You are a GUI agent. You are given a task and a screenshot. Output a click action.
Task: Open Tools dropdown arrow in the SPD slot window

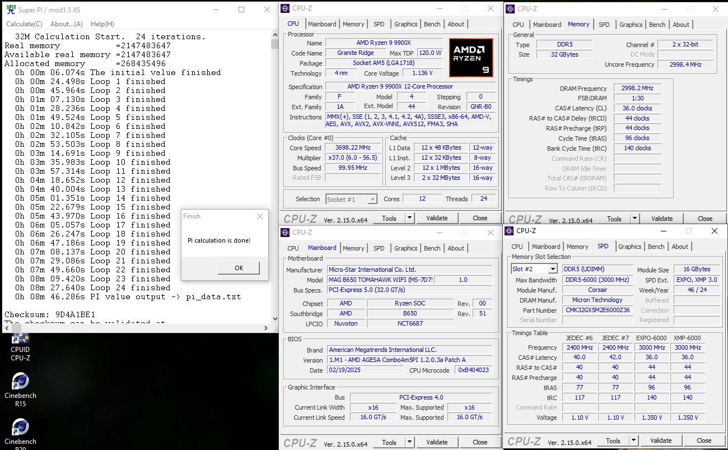tap(633, 441)
